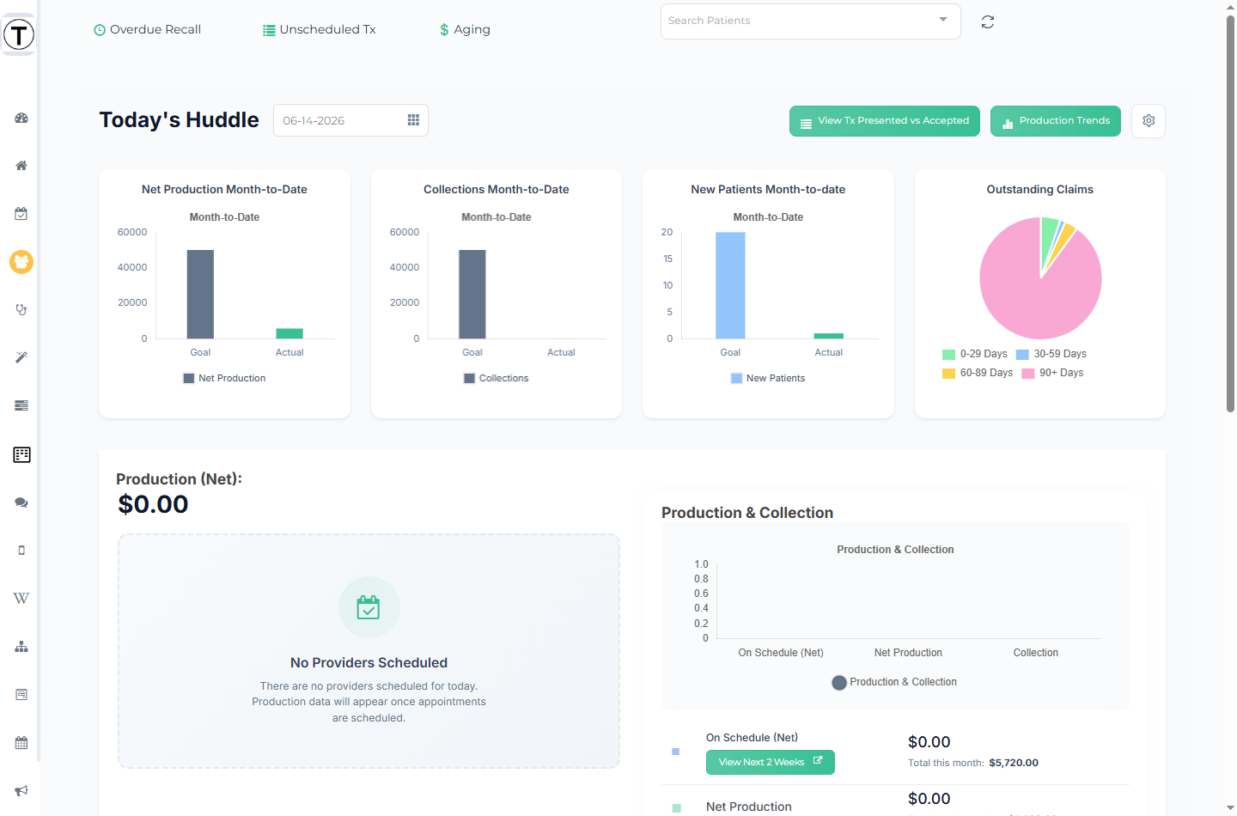1237x816 pixels.
Task: Open the dashboard gauge icon in sidebar
Action: 21,118
